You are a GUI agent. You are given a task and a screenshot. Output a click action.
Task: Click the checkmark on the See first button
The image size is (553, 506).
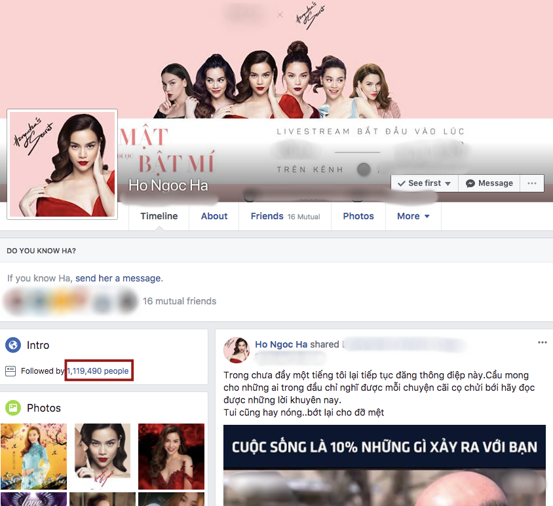point(401,183)
